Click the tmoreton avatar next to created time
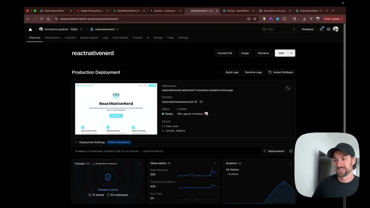 click(x=206, y=114)
